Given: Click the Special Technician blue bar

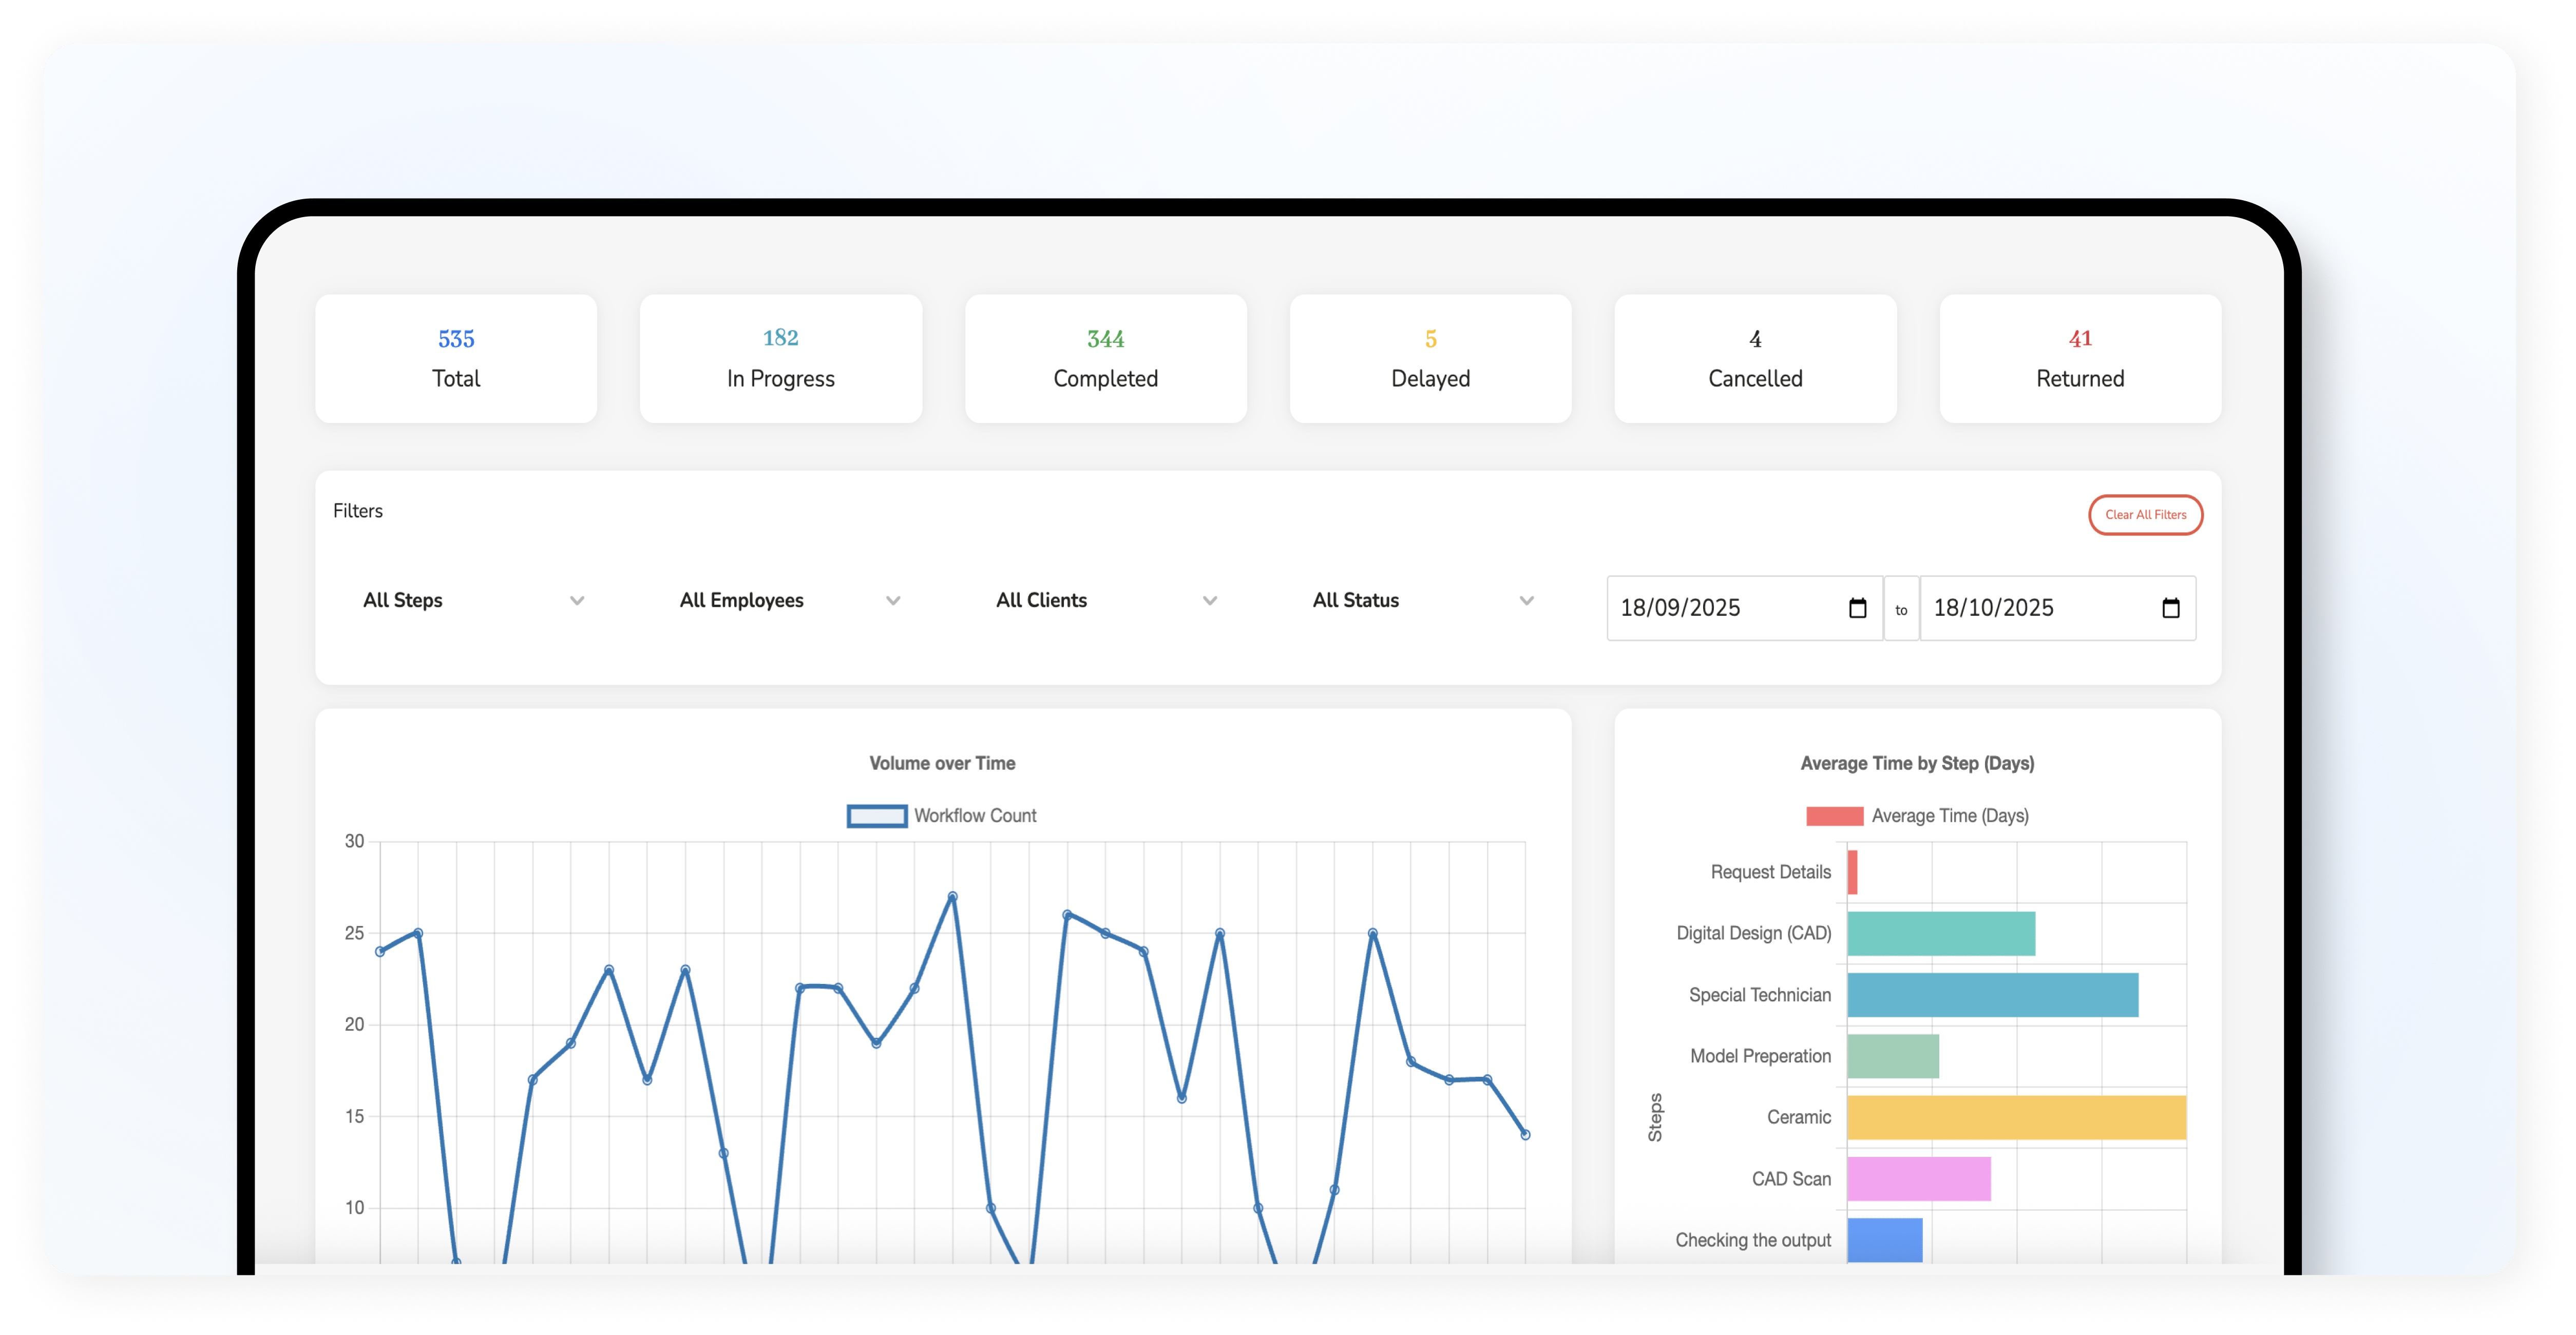Looking at the screenshot, I should [1992, 995].
